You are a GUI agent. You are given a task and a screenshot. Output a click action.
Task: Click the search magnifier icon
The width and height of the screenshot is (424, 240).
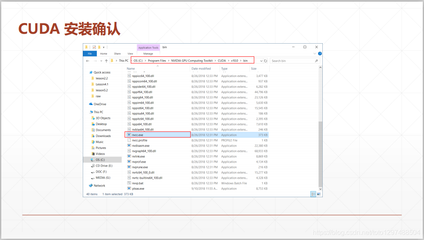click(317, 61)
